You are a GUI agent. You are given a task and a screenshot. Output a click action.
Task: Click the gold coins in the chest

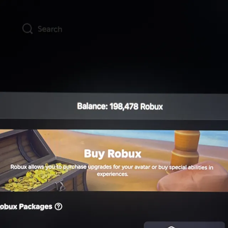tap(35, 177)
